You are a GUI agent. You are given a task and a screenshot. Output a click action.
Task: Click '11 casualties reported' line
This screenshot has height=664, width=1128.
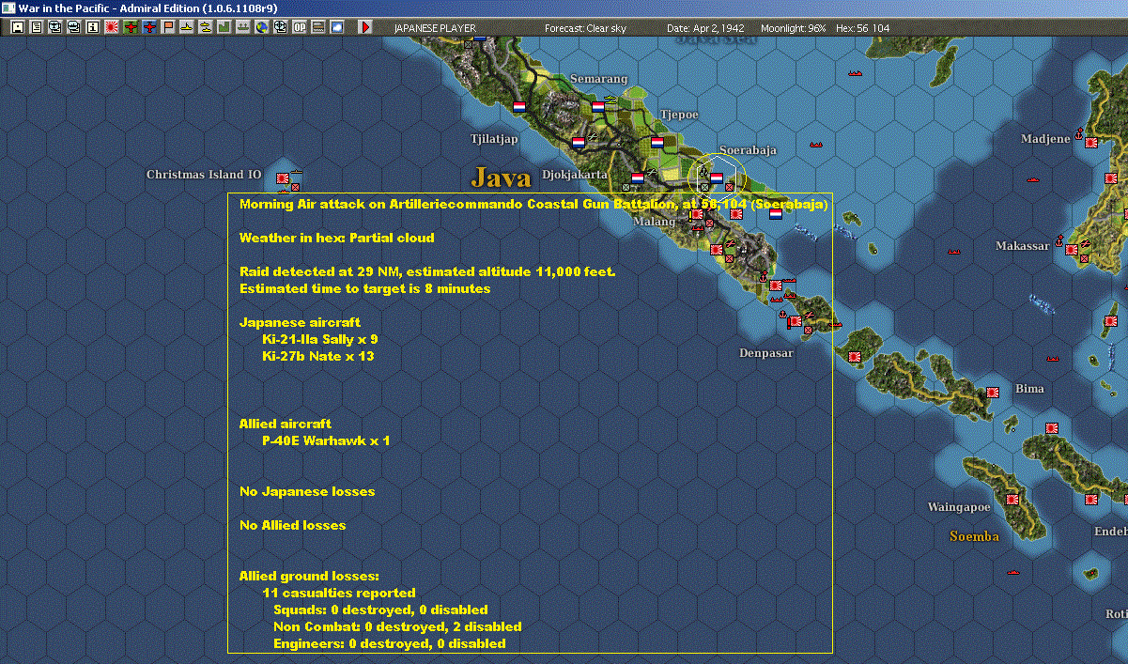pyautogui.click(x=339, y=593)
